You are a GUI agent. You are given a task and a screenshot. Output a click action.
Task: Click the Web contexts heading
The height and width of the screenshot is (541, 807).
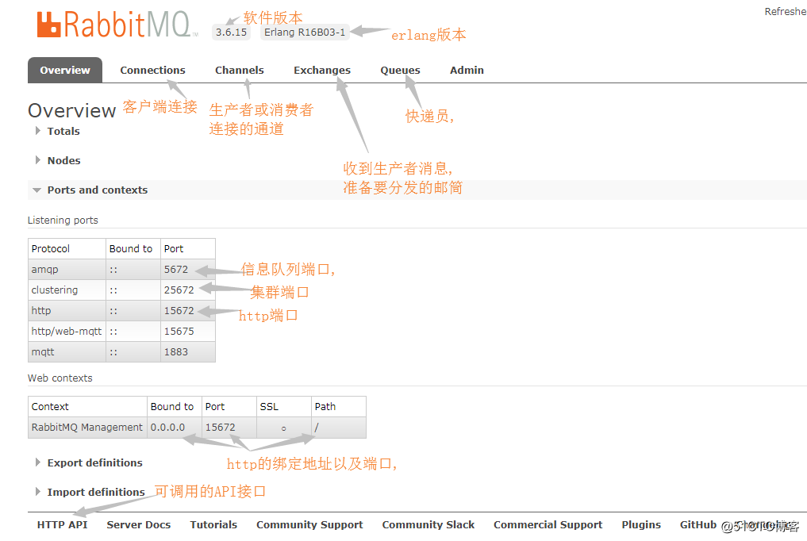tap(60, 378)
